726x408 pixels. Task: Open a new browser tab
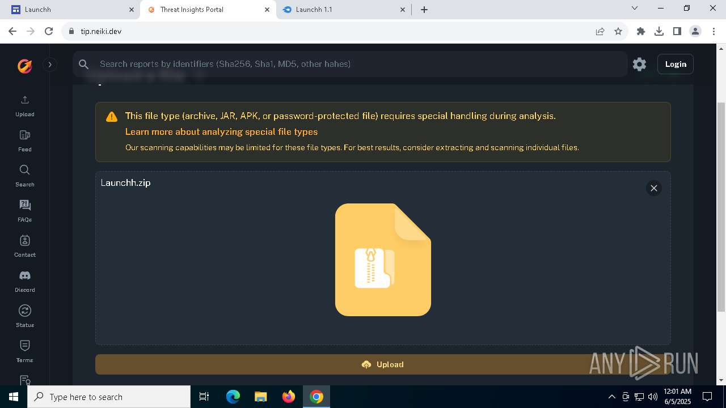point(424,10)
